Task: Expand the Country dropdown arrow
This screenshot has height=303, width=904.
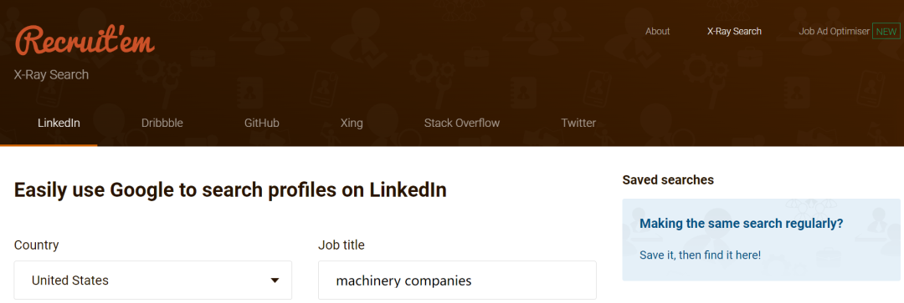Action: pos(275,280)
